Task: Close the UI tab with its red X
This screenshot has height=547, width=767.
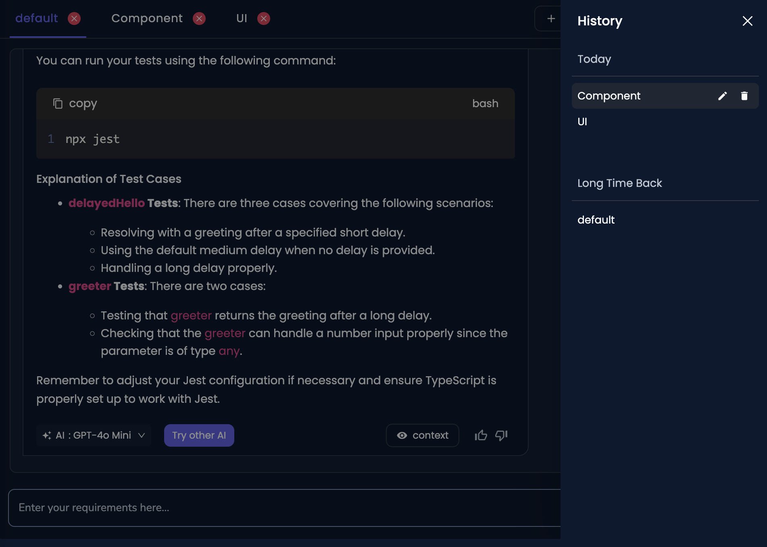Action: 263,19
